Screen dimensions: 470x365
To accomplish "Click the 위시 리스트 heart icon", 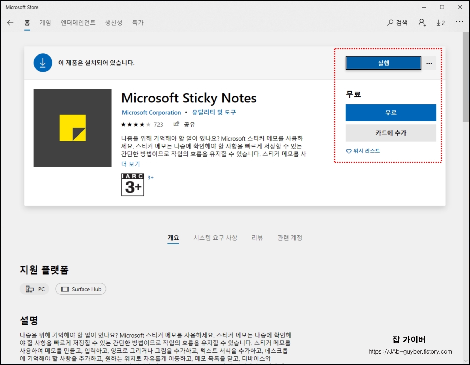I will [x=349, y=151].
